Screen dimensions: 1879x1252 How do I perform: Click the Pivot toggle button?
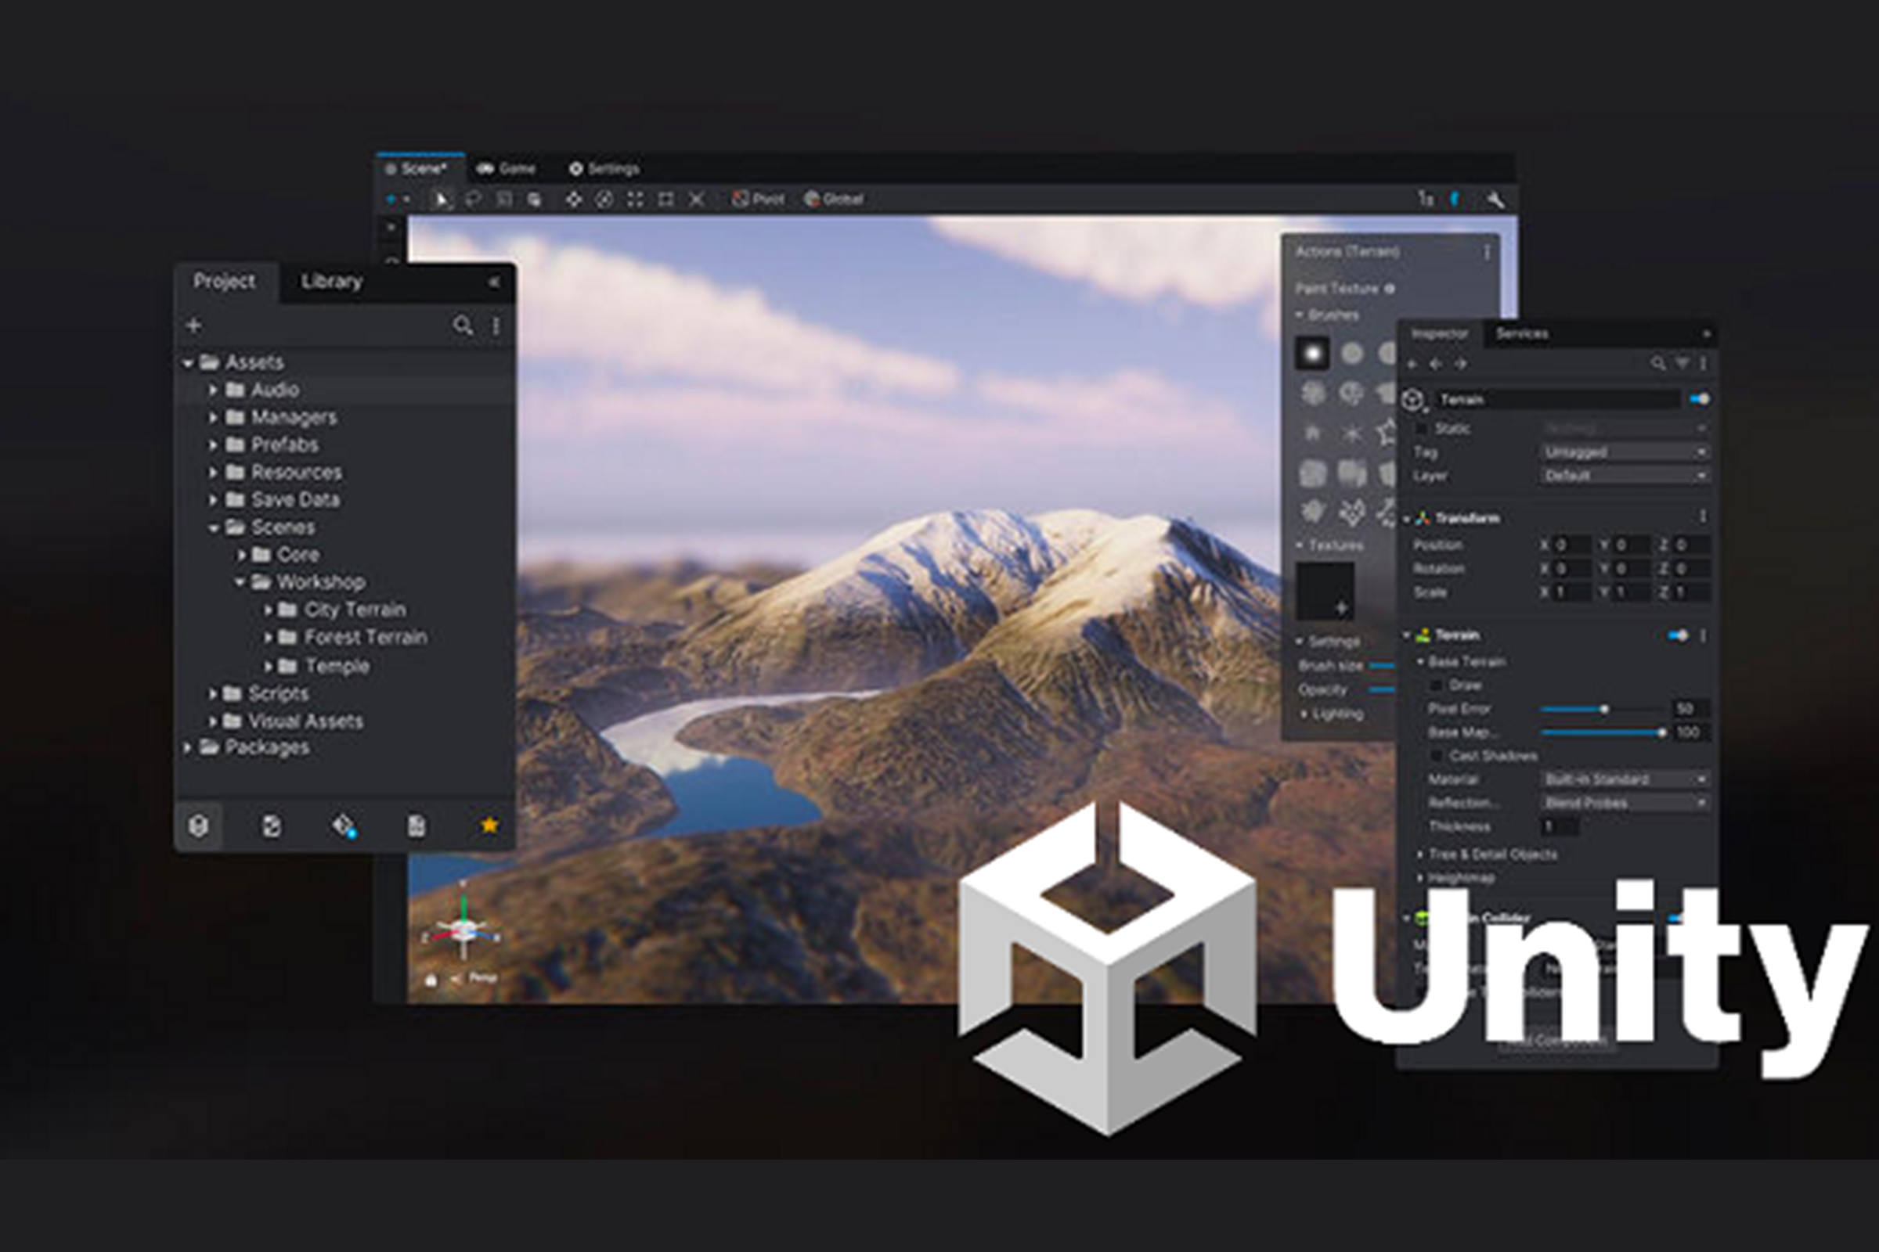(758, 199)
